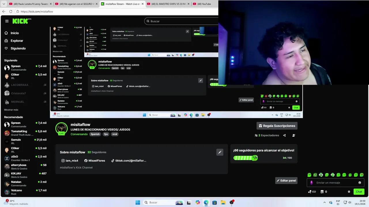Send the message with the green Chat button
Screen dimensions: 369x207
(359, 192)
